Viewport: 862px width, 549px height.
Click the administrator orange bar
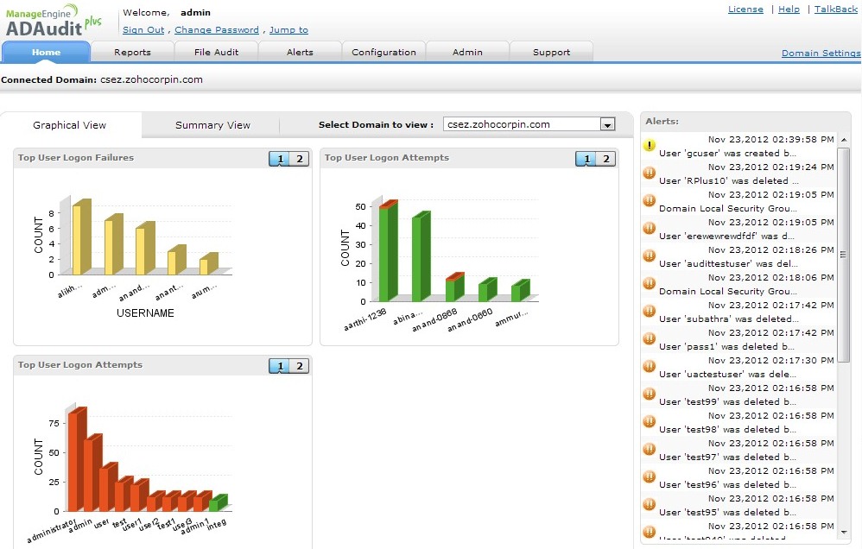[76, 460]
